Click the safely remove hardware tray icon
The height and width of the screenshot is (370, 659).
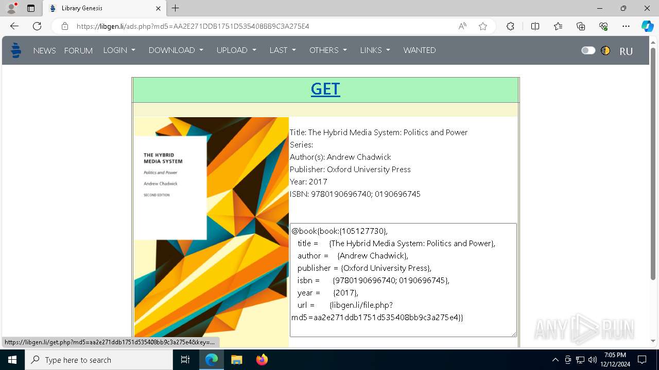pyautogui.click(x=568, y=360)
